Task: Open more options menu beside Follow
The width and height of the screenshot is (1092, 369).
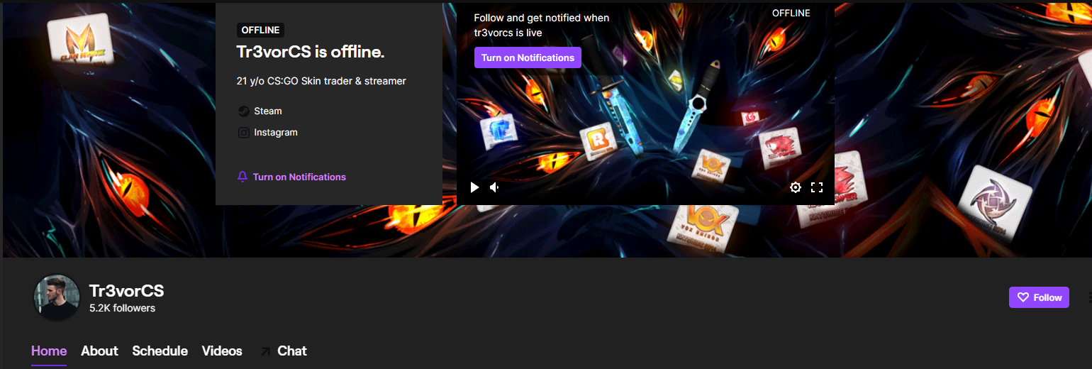Action: pyautogui.click(x=1088, y=297)
